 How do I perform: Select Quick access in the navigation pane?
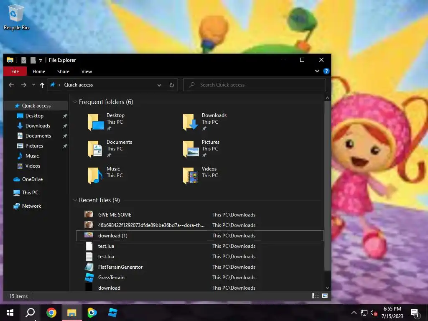[x=36, y=106]
